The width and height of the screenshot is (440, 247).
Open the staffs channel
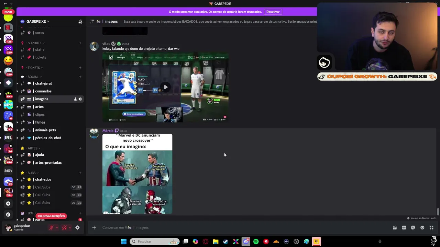[52, 49]
